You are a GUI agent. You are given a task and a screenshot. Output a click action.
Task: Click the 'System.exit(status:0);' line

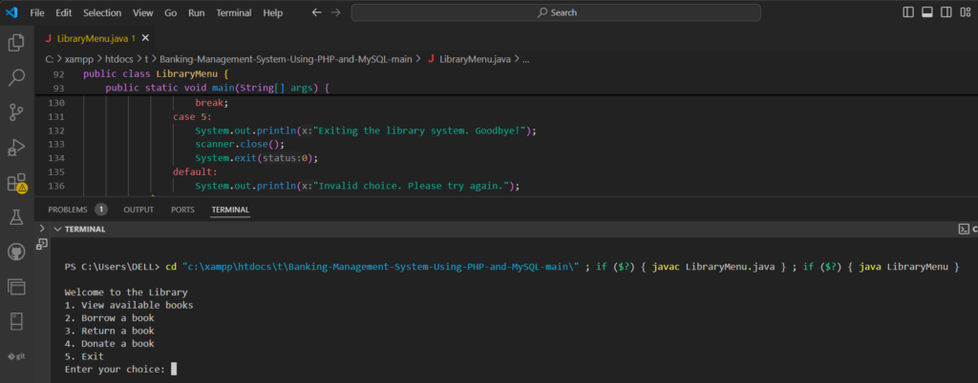pos(256,158)
